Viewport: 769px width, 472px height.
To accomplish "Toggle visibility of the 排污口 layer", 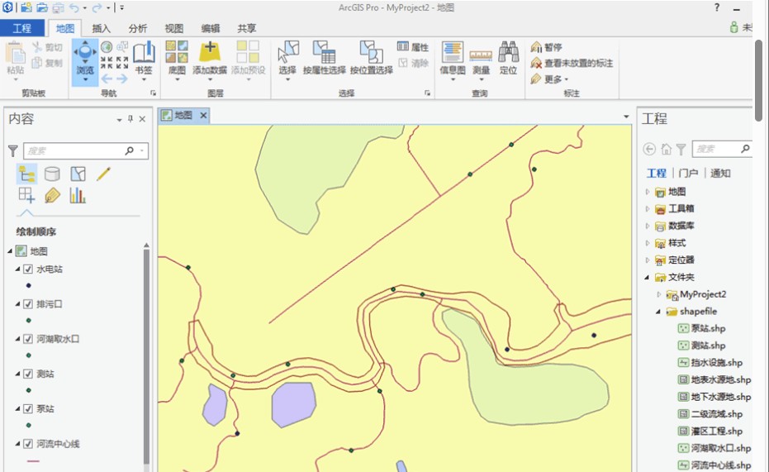I will pyautogui.click(x=28, y=304).
